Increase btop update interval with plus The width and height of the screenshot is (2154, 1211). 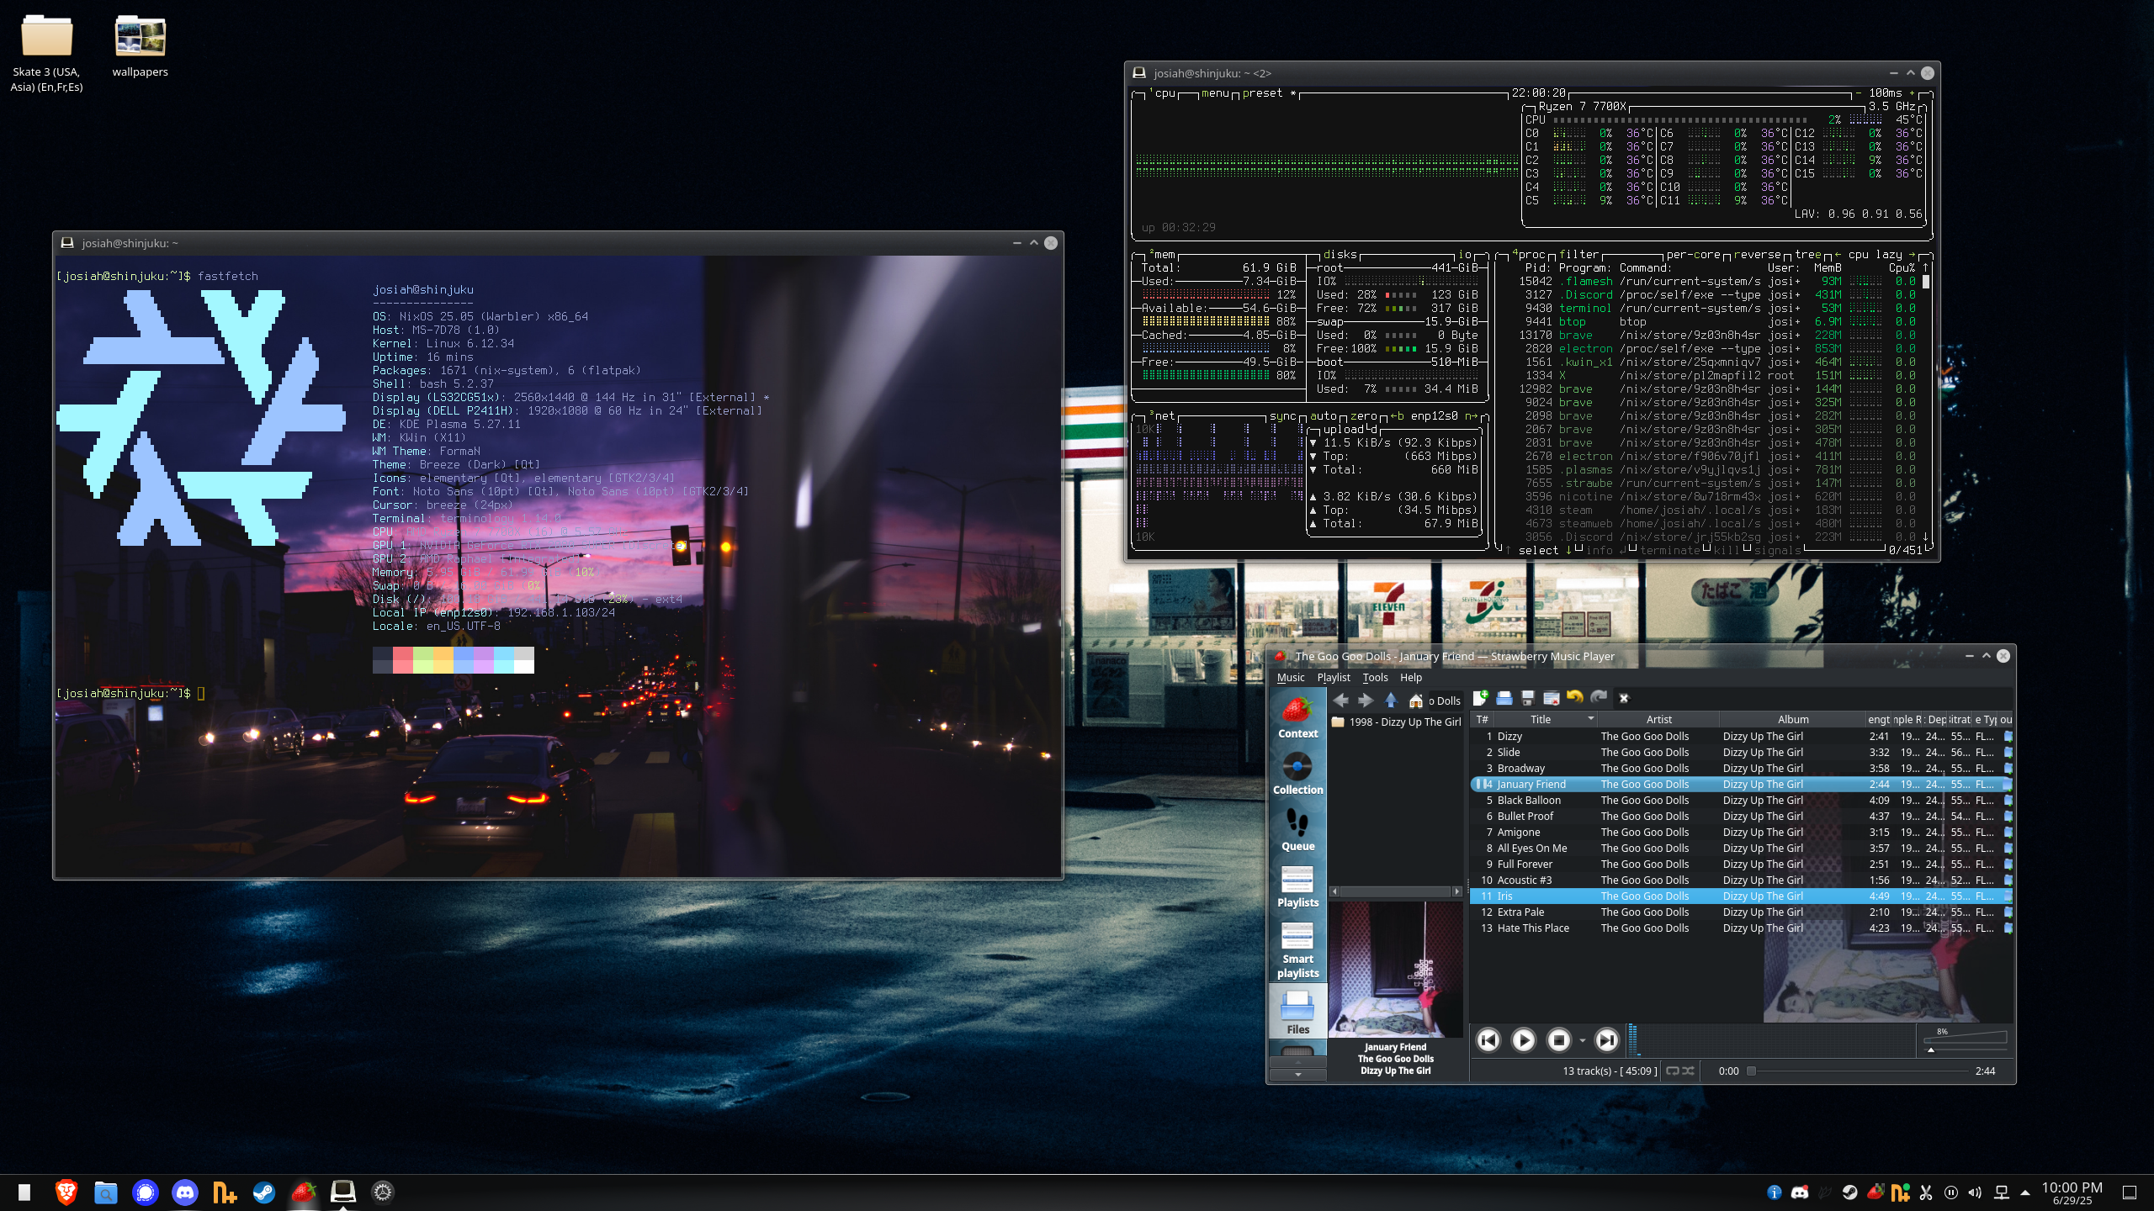1912,93
